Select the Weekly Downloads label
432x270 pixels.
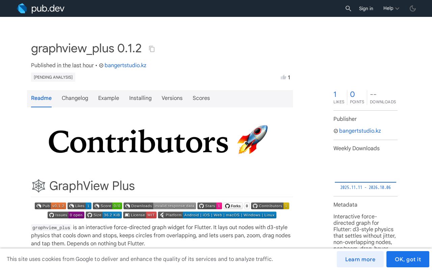(x=356, y=148)
